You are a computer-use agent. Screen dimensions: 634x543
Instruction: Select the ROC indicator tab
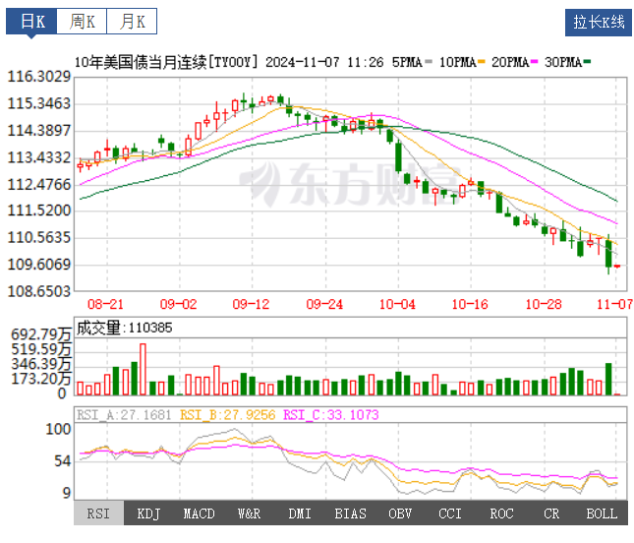(x=501, y=513)
